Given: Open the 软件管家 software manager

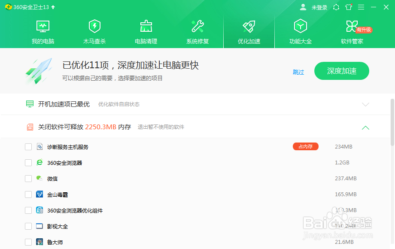Looking at the screenshot, I should click(x=352, y=32).
